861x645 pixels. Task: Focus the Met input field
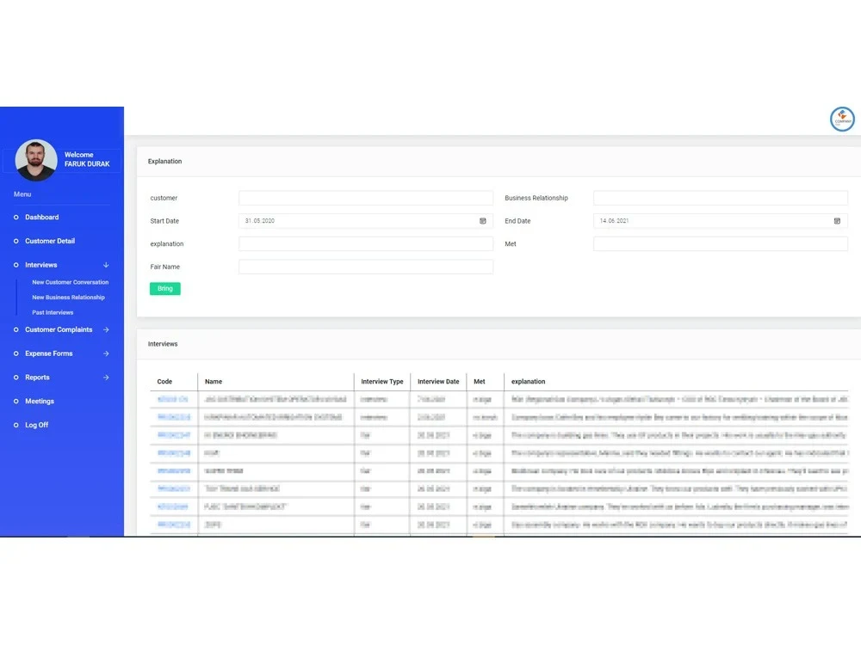pos(721,244)
